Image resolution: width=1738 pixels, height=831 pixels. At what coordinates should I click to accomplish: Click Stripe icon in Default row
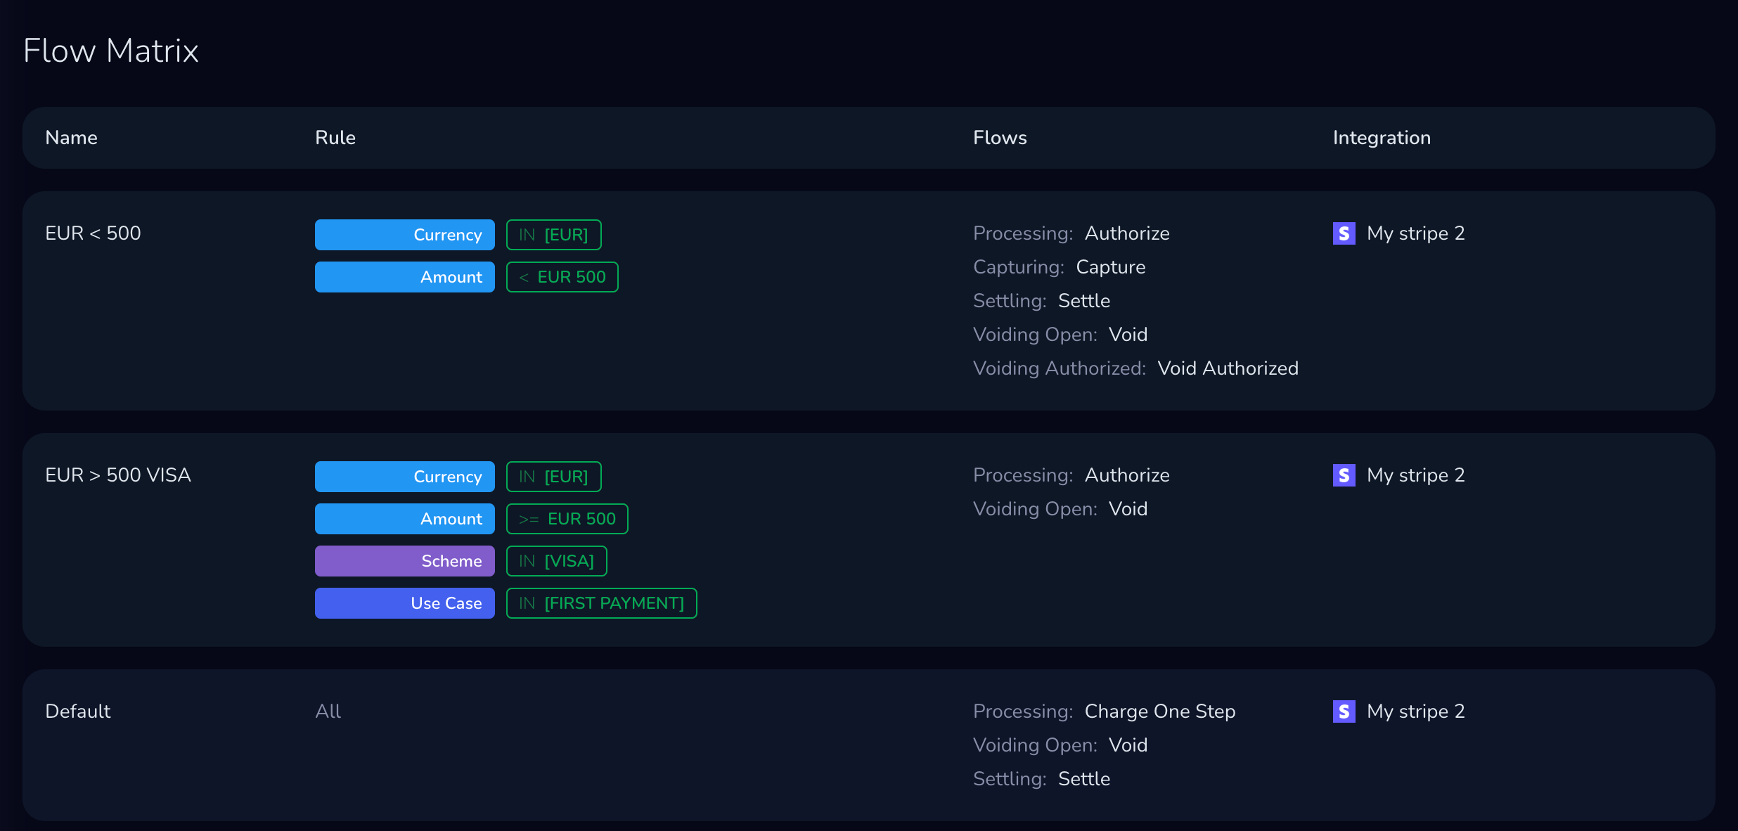point(1344,711)
